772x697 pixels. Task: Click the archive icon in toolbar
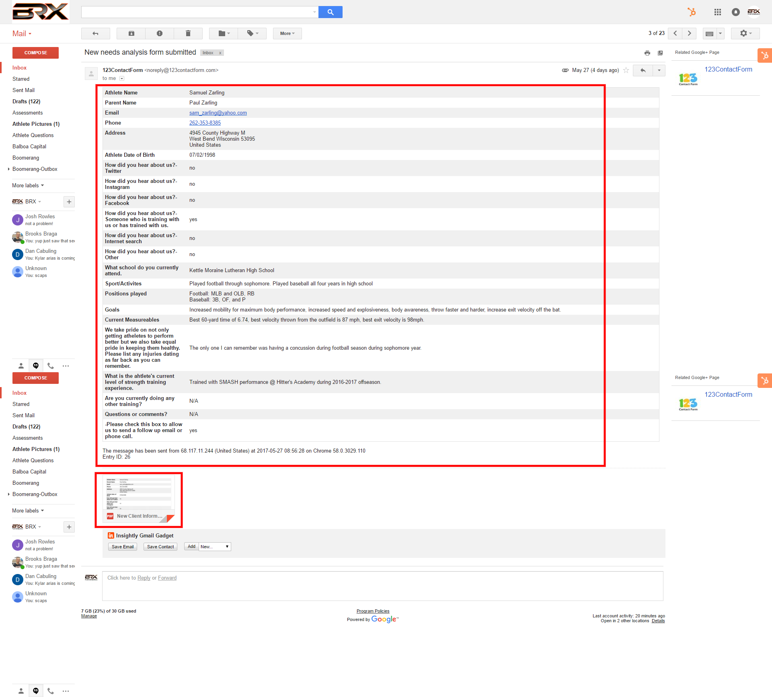point(131,33)
